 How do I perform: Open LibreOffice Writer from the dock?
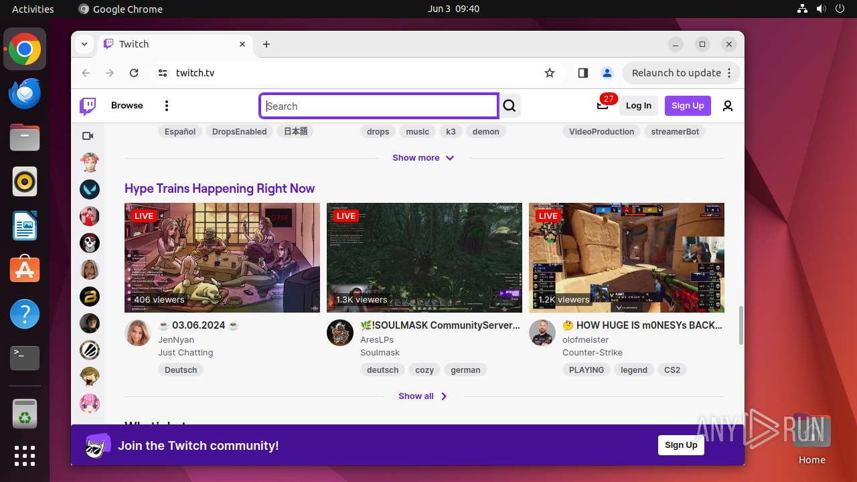(25, 226)
